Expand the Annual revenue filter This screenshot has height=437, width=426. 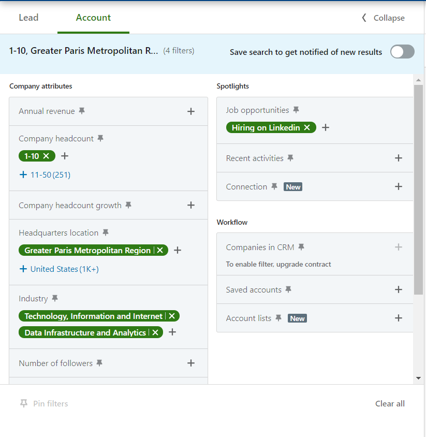point(191,111)
